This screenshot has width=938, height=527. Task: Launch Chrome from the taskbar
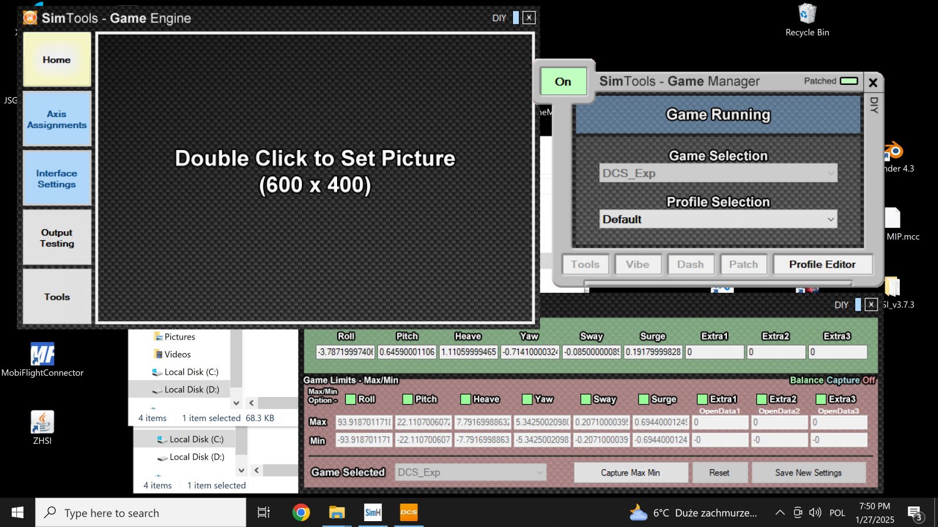pyautogui.click(x=301, y=513)
